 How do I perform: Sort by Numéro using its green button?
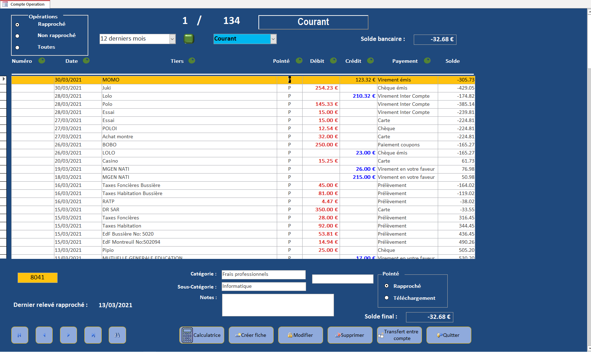coord(42,60)
